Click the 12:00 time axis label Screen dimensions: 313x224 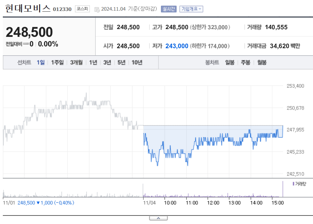[213, 203]
